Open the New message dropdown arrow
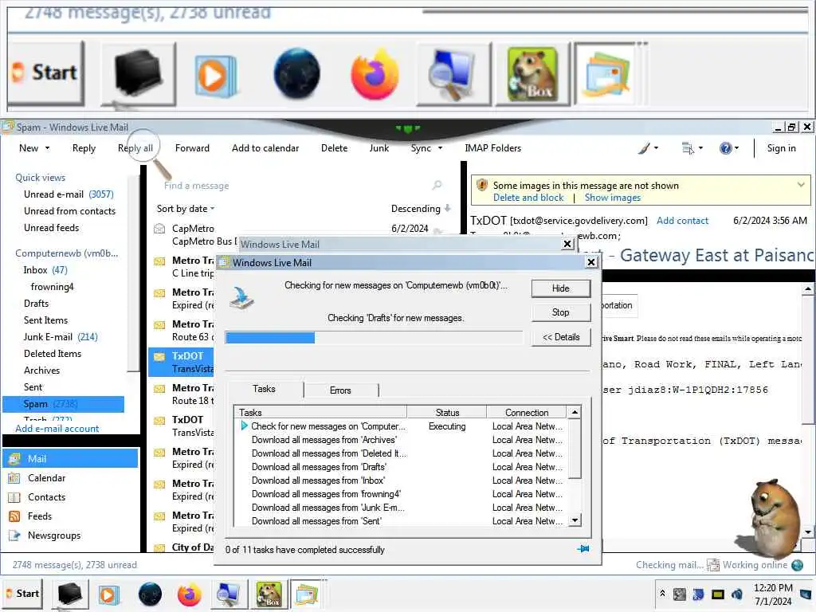Screen dimensions: 816x612 pos(47,148)
